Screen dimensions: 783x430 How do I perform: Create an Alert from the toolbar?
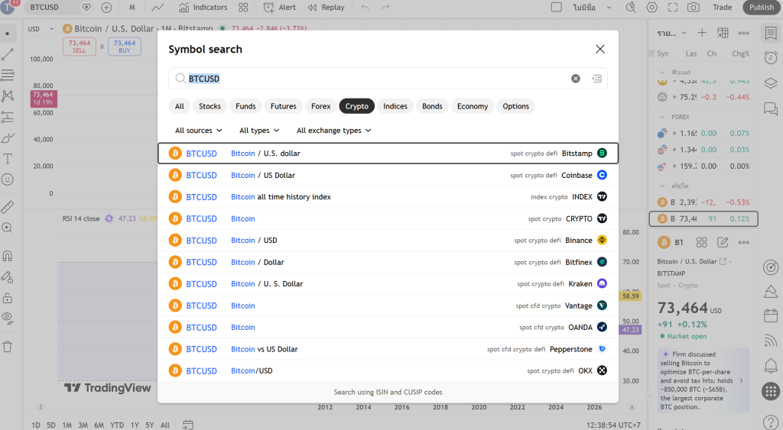coord(280,8)
